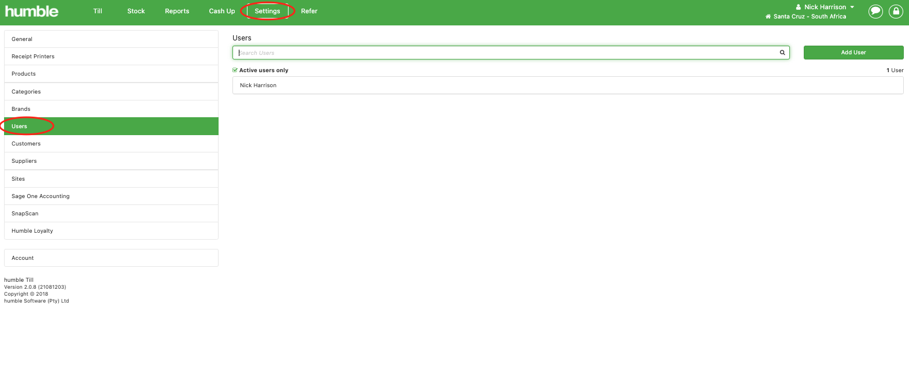909x369 pixels.
Task: Toggle Active users only checkbox
Action: coord(235,70)
